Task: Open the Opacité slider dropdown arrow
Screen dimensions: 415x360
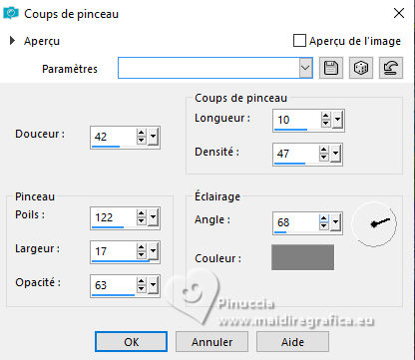Action: click(x=153, y=285)
